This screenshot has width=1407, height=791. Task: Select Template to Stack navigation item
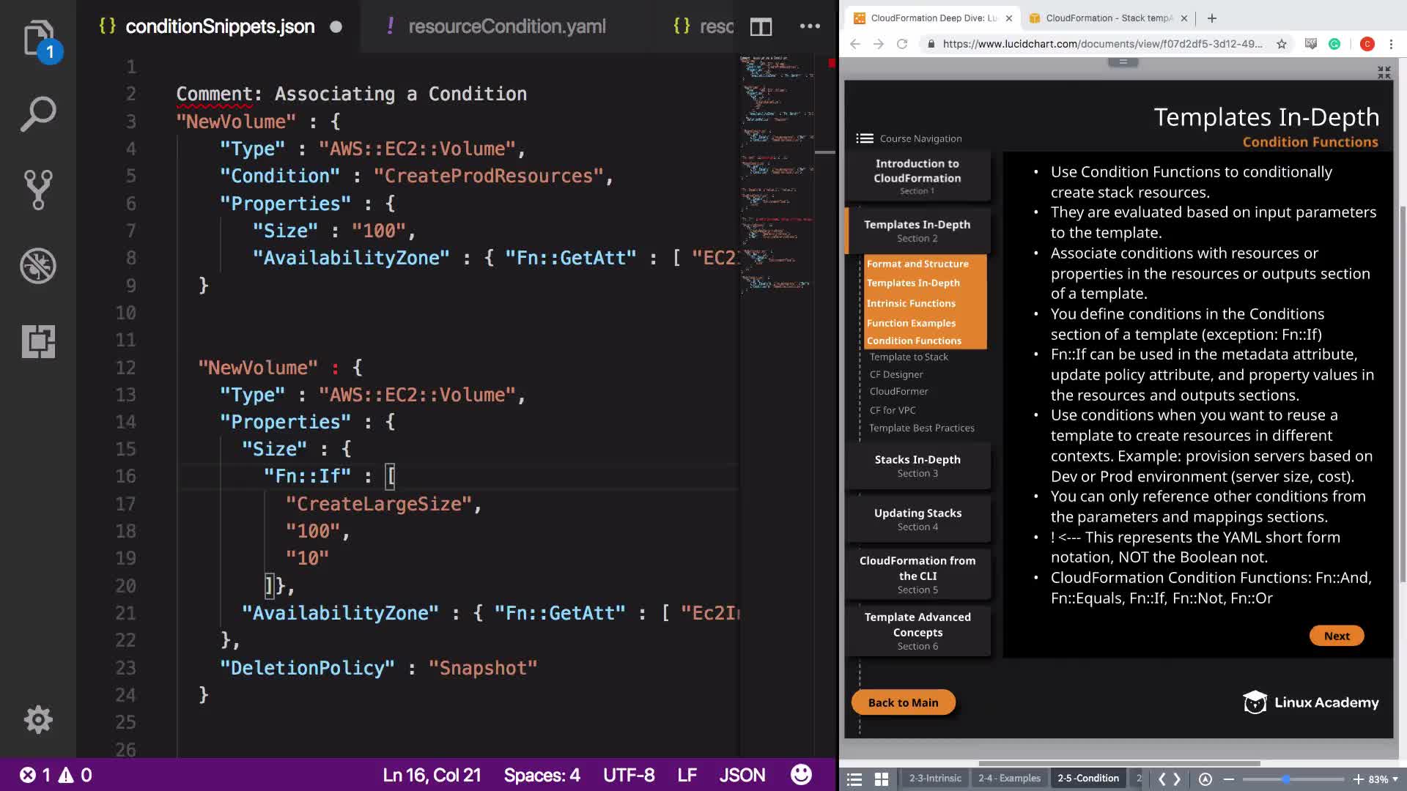pyautogui.click(x=909, y=357)
